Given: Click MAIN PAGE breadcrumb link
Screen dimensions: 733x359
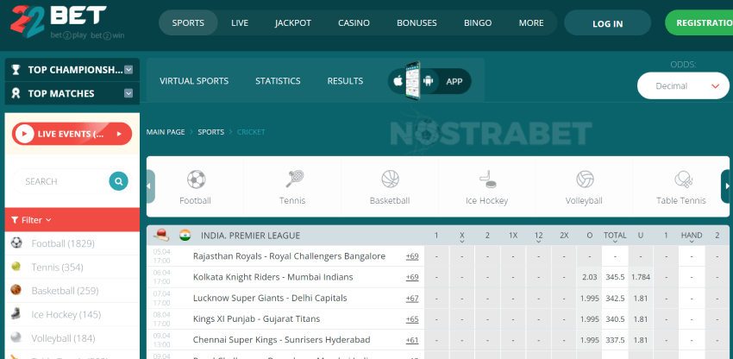Looking at the screenshot, I should [x=166, y=132].
